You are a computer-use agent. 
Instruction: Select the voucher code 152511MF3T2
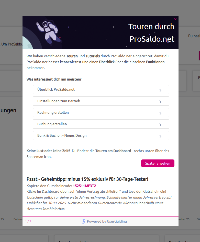84,186
